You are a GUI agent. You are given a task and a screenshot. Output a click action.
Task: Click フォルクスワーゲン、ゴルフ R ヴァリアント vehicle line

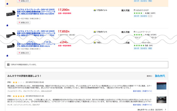tap(30, 91)
